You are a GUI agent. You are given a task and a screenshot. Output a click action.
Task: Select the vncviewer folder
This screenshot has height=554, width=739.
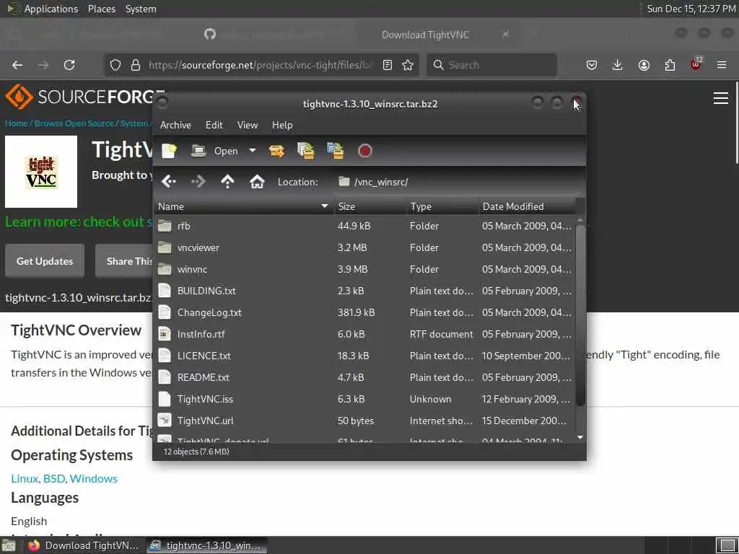[x=364, y=248]
